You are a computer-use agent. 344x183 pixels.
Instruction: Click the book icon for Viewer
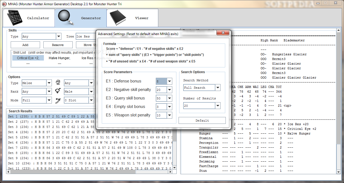click(x=118, y=18)
